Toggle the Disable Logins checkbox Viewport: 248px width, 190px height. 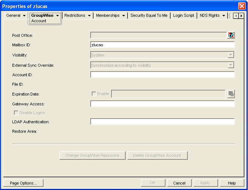coord(16,113)
